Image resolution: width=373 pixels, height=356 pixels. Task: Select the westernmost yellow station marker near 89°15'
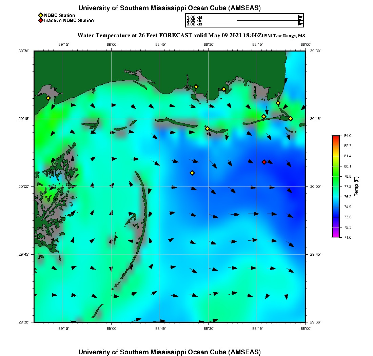point(48,98)
